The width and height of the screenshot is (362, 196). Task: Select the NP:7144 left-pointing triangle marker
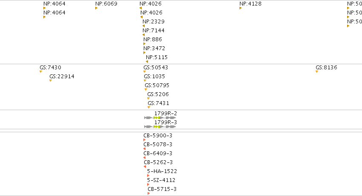pos(144,35)
